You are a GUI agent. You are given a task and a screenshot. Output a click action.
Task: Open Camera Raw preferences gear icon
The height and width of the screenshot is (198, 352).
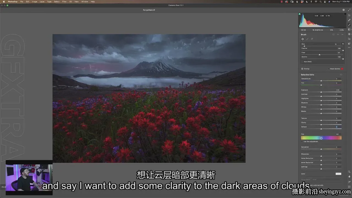(343, 10)
